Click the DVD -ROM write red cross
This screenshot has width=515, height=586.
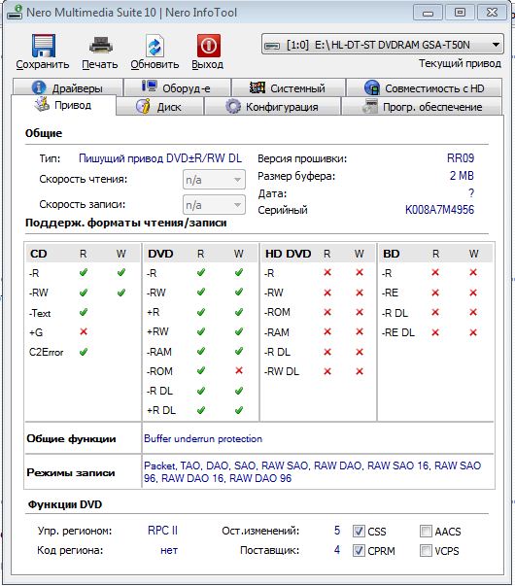(239, 370)
